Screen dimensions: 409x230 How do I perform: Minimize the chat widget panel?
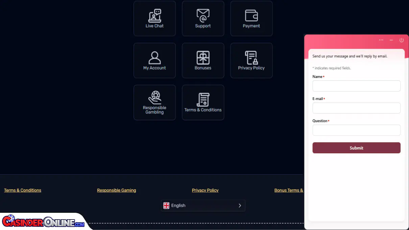[391, 40]
